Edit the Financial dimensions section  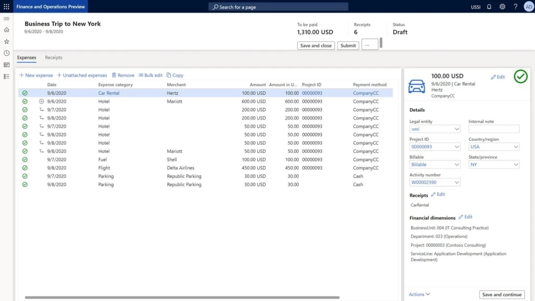point(465,218)
